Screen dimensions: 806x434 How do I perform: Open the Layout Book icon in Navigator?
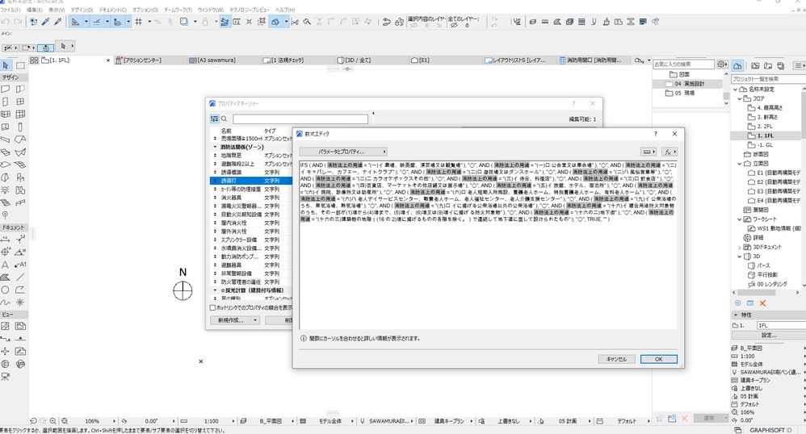tap(768, 65)
